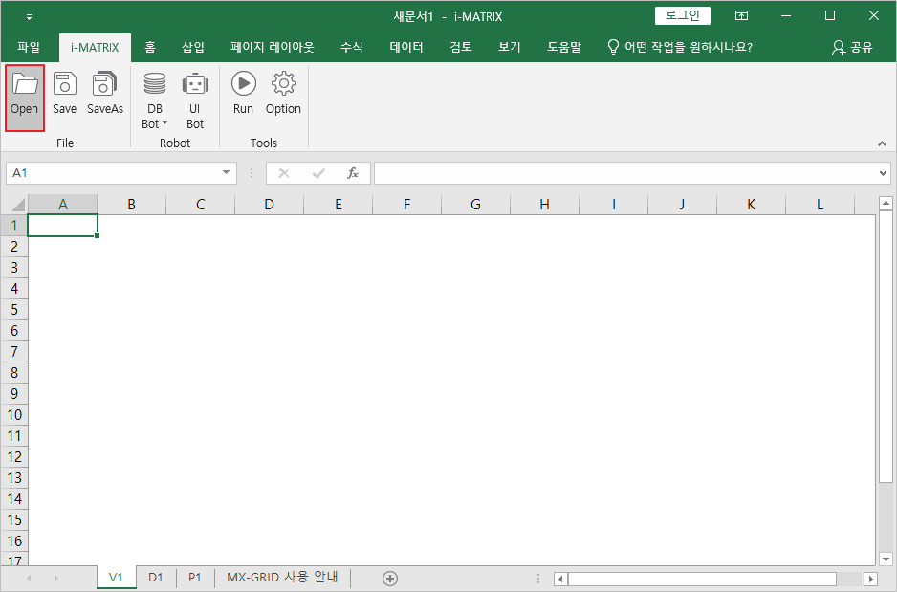Expand the Name Box dropdown arrow

pos(226,173)
